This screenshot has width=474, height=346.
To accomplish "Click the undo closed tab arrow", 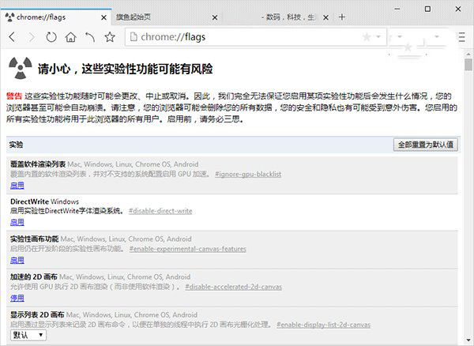I will pos(90,37).
